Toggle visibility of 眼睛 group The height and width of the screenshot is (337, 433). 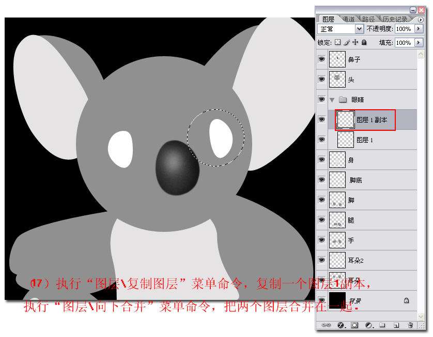click(x=322, y=99)
